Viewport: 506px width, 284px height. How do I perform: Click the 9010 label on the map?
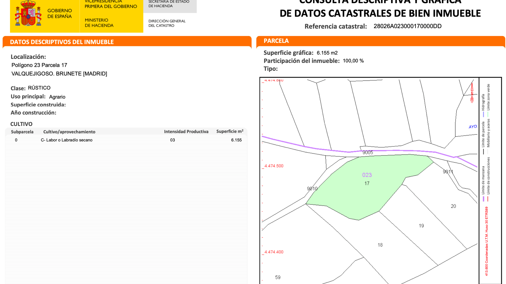[312, 189]
